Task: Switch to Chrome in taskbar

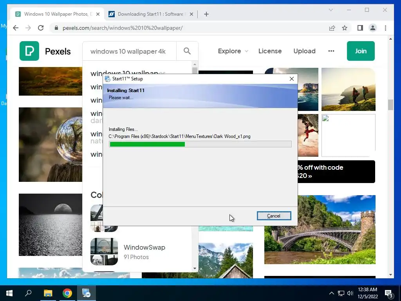Action: point(67,293)
